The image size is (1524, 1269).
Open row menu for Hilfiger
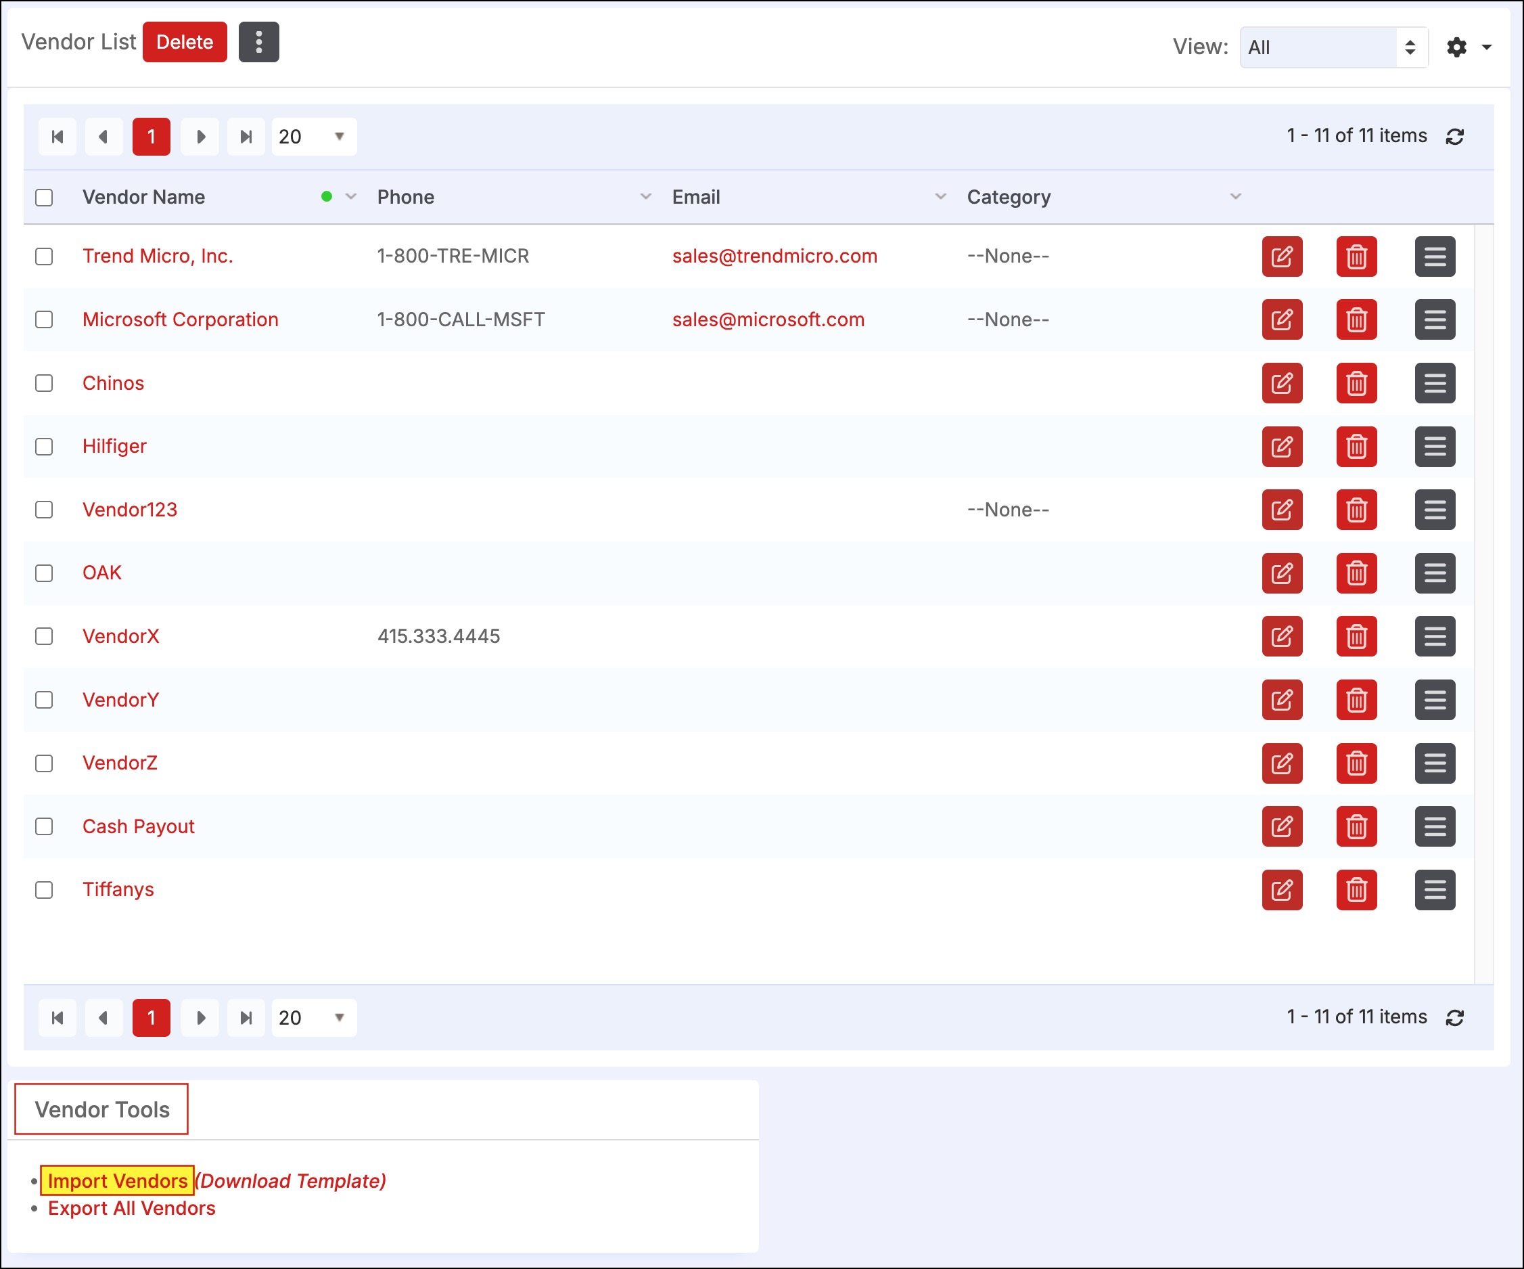pos(1435,447)
